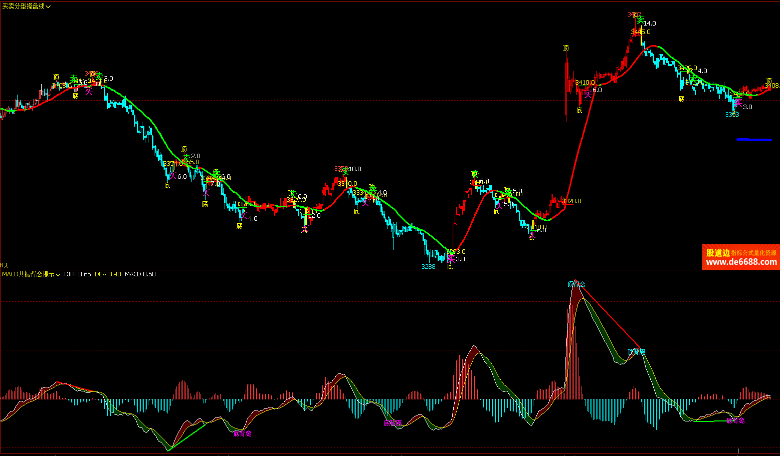
Task: Click the cyan 顶背离 label at the MACD peak
Action: tap(576, 284)
